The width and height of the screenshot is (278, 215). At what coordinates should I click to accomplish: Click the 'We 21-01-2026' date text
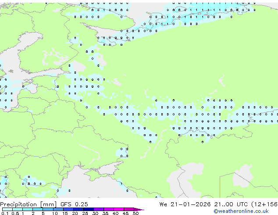[185, 204]
